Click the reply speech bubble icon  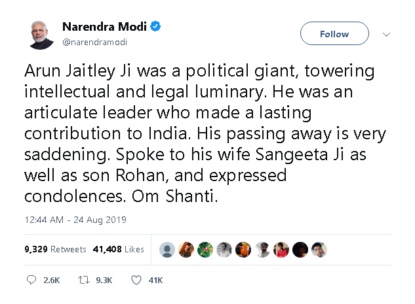click(x=31, y=280)
